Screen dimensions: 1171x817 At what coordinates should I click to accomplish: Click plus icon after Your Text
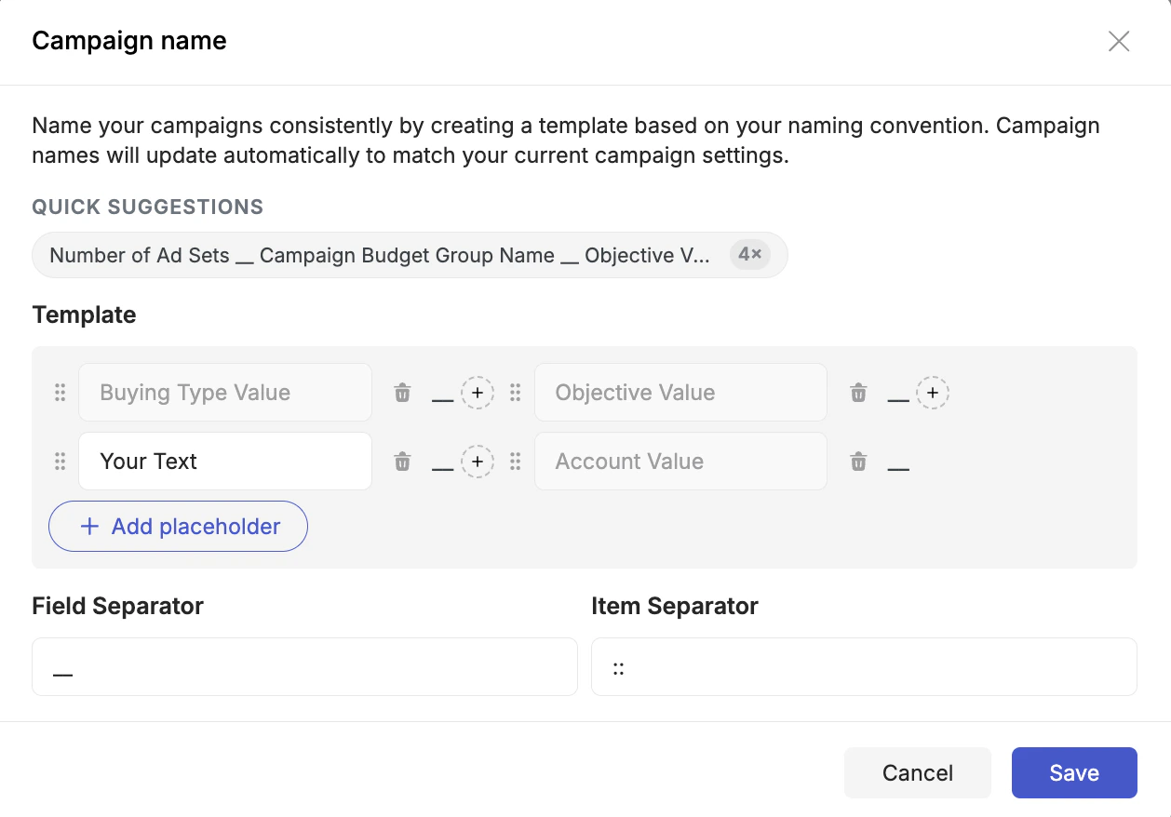pos(478,462)
